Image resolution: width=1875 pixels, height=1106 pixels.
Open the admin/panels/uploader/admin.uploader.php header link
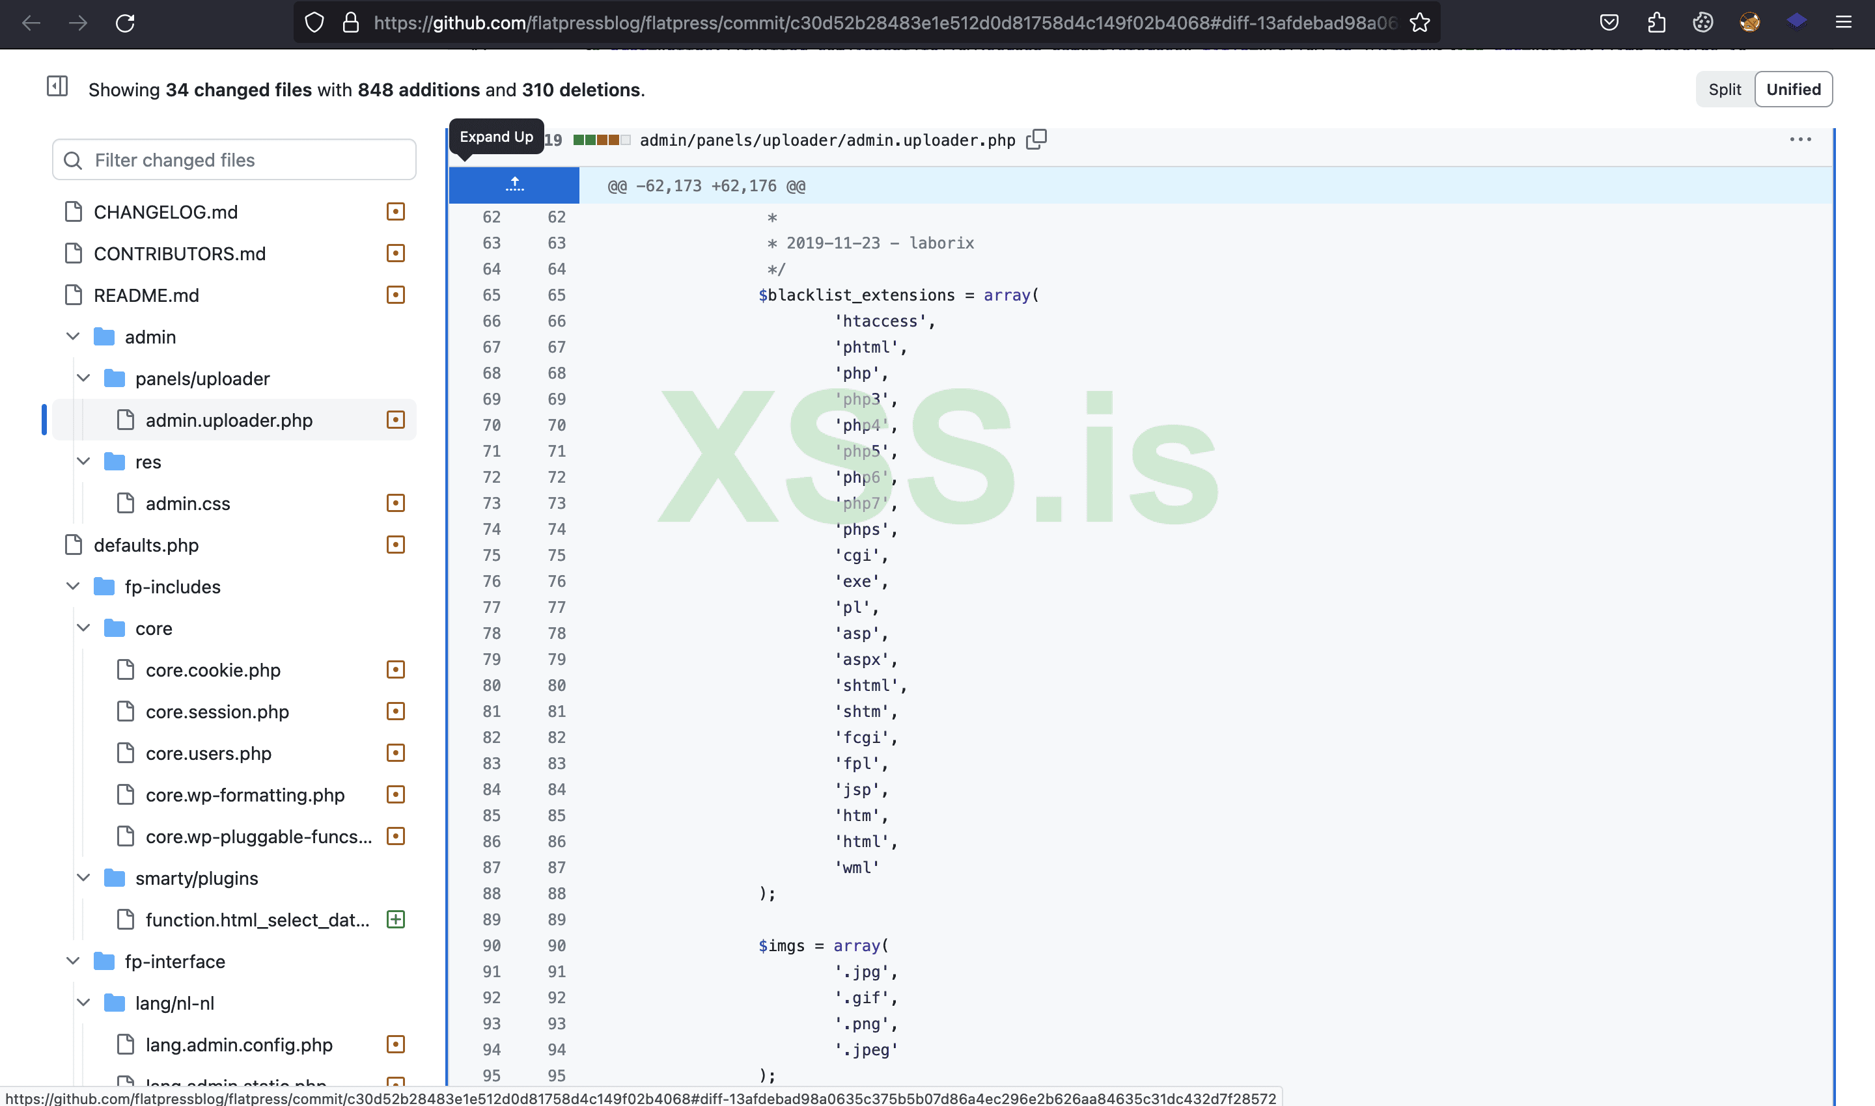(x=826, y=139)
